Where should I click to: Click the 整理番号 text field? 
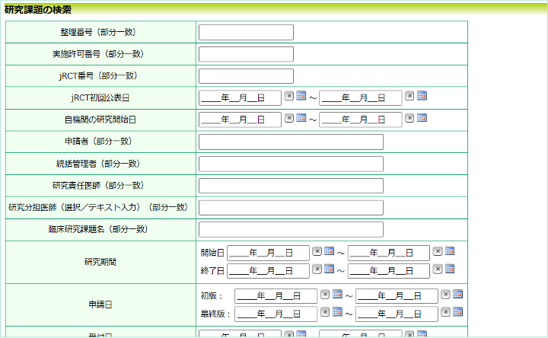point(245,32)
